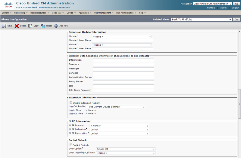The width and height of the screenshot is (241, 158).
Task: Open the Device menu
Action: click(71, 13)
